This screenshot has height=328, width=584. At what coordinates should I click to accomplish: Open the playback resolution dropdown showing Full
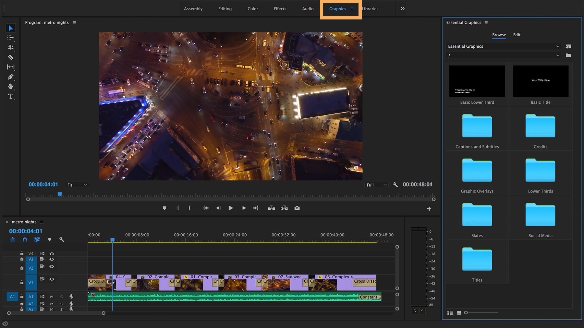[x=376, y=185]
